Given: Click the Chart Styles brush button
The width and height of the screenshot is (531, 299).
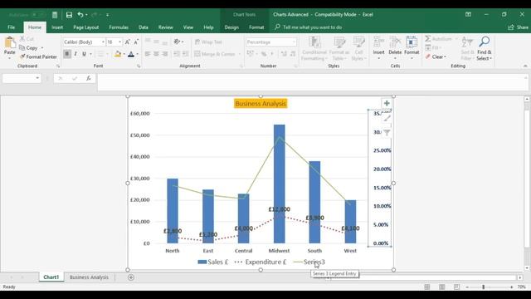Looking at the screenshot, I should tap(387, 118).
